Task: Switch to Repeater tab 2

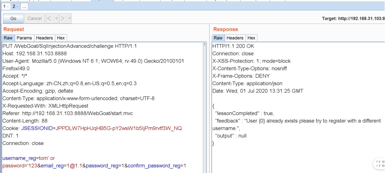Action: [14, 7]
